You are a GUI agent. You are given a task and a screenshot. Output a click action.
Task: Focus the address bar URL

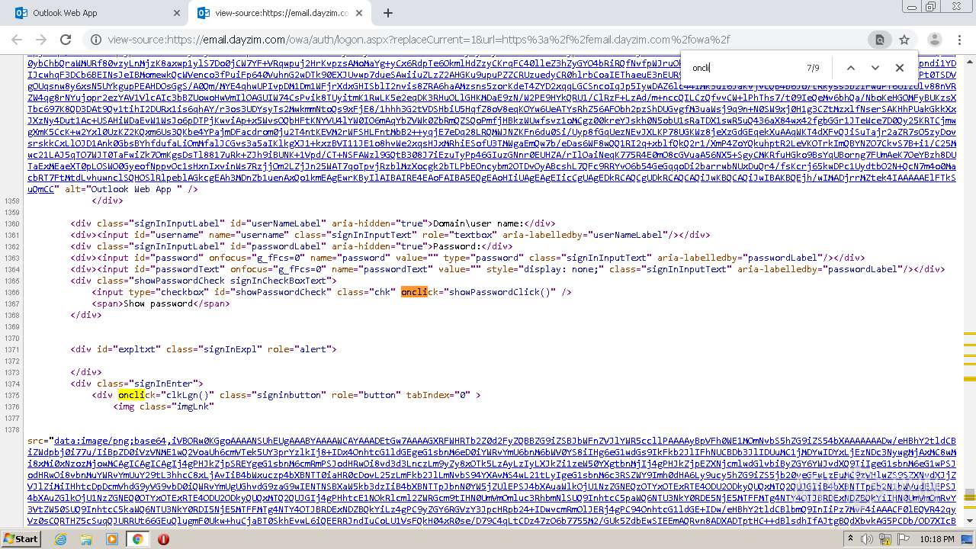click(x=419, y=40)
